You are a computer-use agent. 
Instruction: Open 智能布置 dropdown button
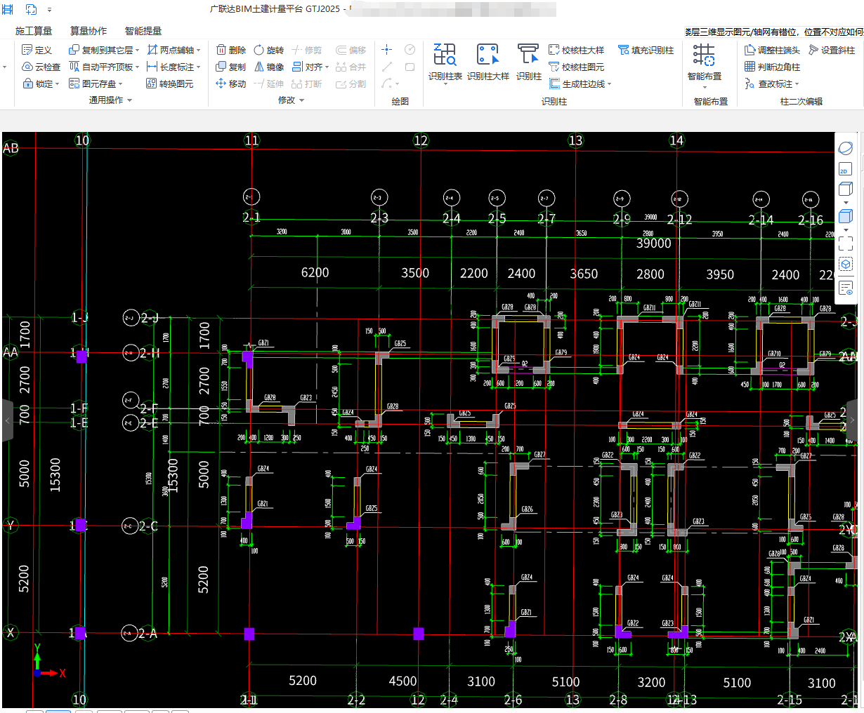(705, 86)
